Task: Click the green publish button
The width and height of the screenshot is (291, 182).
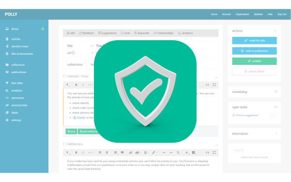Action: point(254,61)
